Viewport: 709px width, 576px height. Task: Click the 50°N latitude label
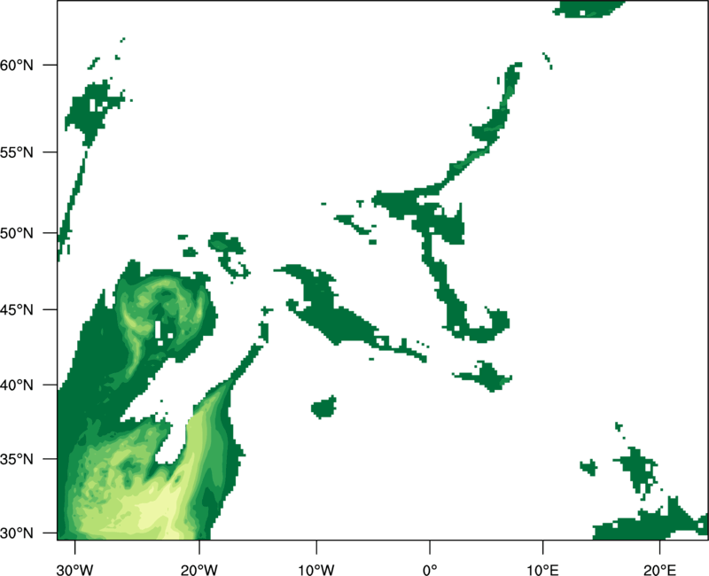16,233
